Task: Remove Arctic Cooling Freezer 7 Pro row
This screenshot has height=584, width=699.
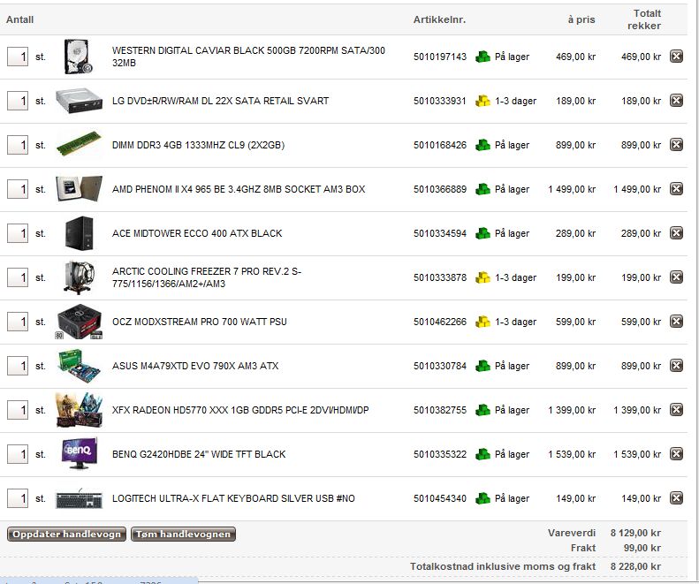Action: (676, 277)
